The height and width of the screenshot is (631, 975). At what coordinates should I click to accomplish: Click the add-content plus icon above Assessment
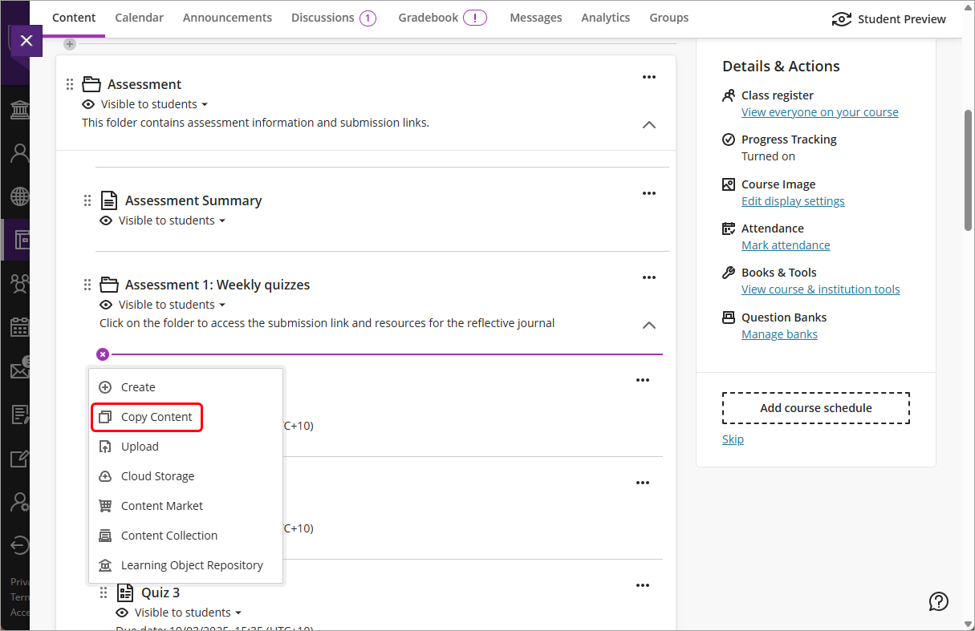click(70, 44)
